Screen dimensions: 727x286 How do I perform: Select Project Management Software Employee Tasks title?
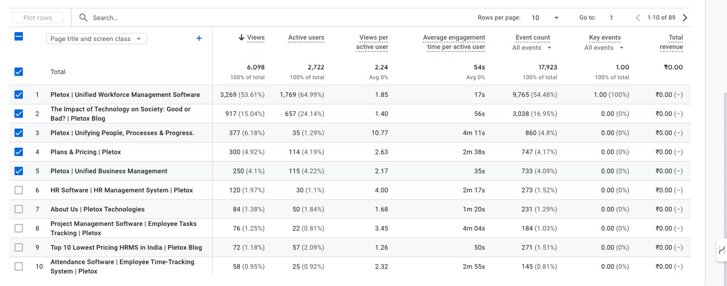124,228
